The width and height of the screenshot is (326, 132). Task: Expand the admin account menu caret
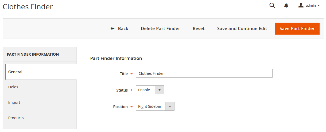pyautogui.click(x=319, y=5)
